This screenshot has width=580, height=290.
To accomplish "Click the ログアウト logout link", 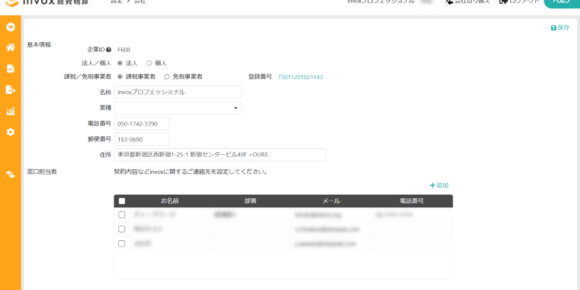I will click(x=520, y=2).
